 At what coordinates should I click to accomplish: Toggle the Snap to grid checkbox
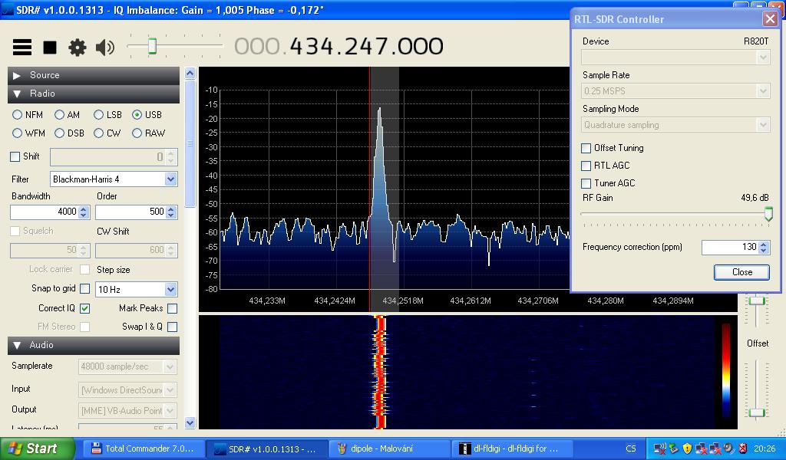coord(84,288)
